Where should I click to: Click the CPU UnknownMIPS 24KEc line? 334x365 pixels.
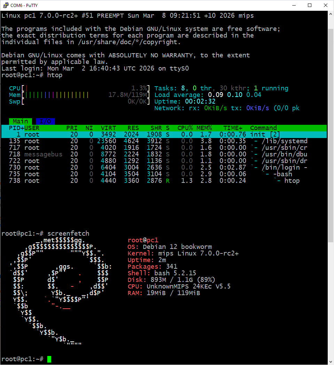179,286
